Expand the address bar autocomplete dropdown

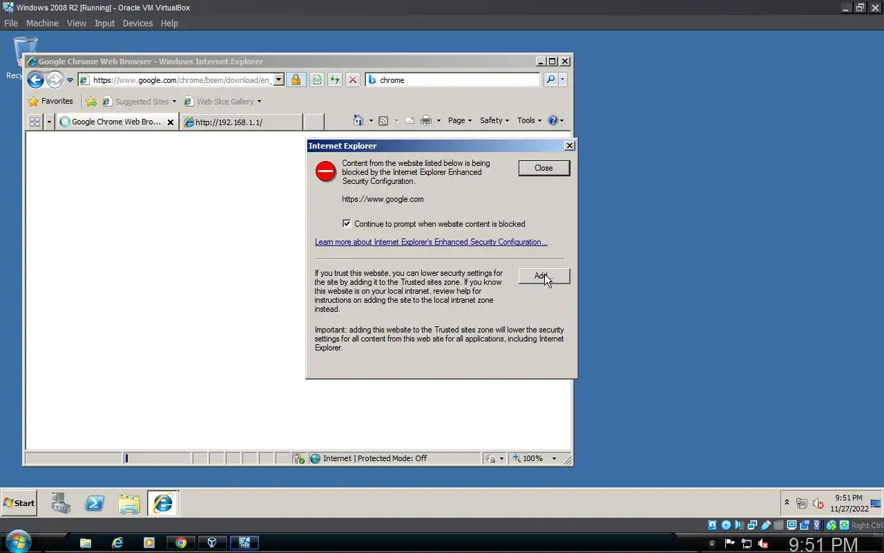(x=279, y=80)
